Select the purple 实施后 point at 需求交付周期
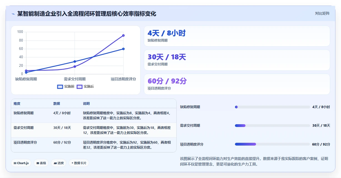The width and height of the screenshot is (341, 178). click(75, 67)
